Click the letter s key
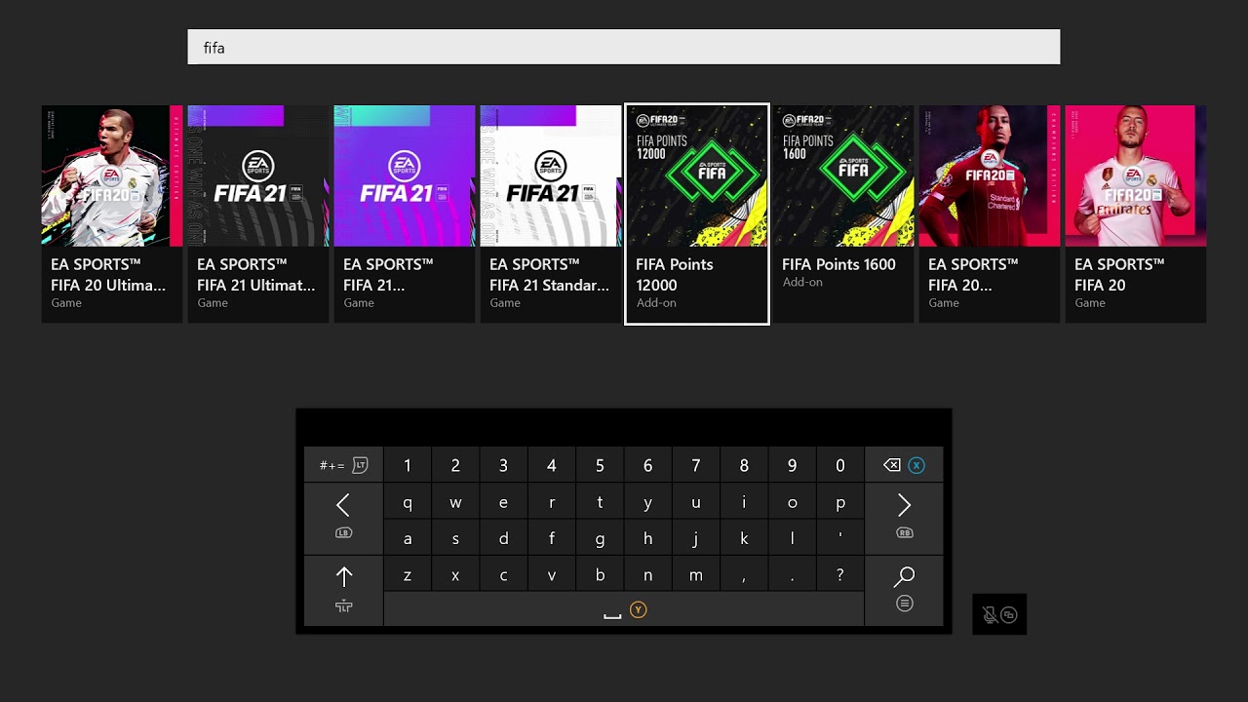Image resolution: width=1248 pixels, height=702 pixels. [x=455, y=538]
